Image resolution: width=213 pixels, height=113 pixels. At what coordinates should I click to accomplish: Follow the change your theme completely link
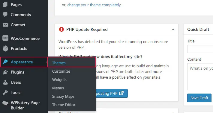click(94, 5)
